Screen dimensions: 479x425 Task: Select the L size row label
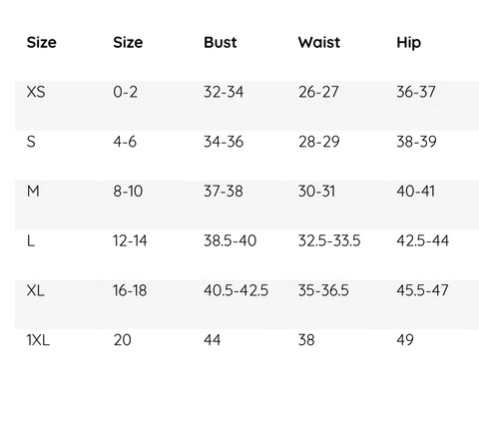coord(31,240)
